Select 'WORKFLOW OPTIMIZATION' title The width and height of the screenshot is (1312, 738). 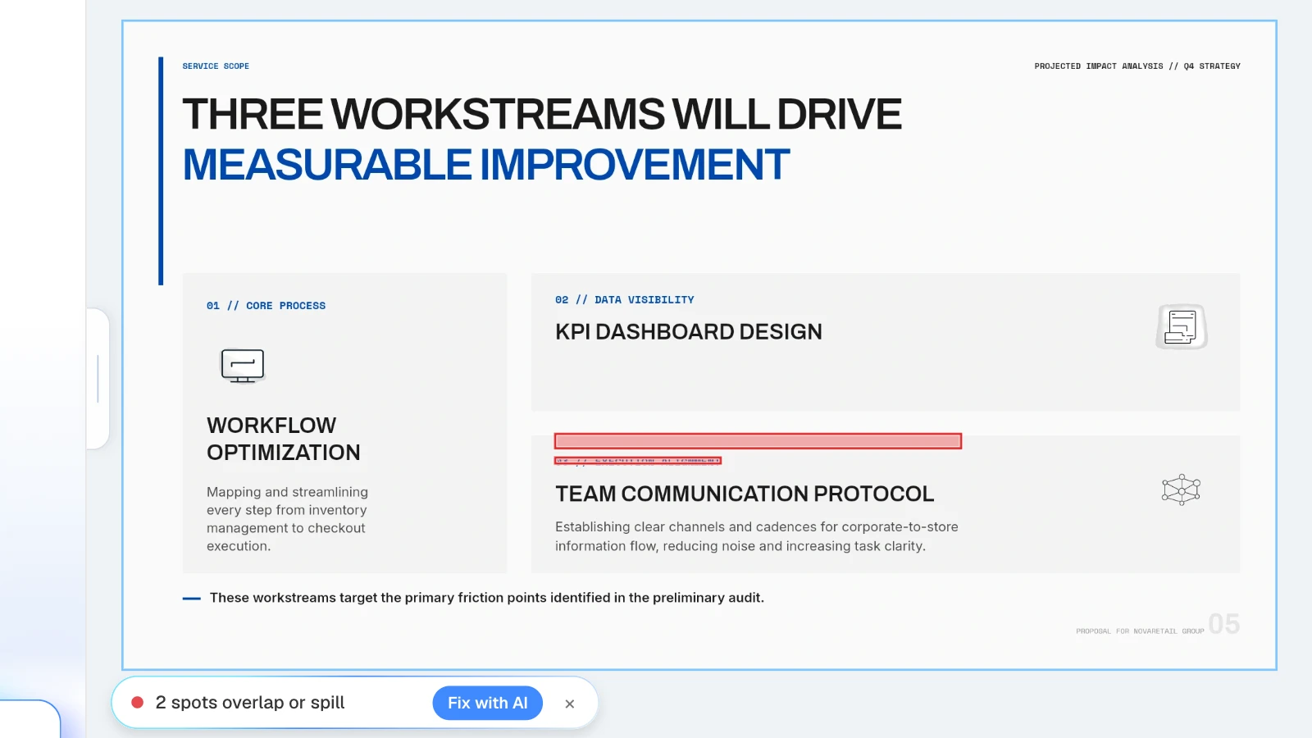coord(284,439)
